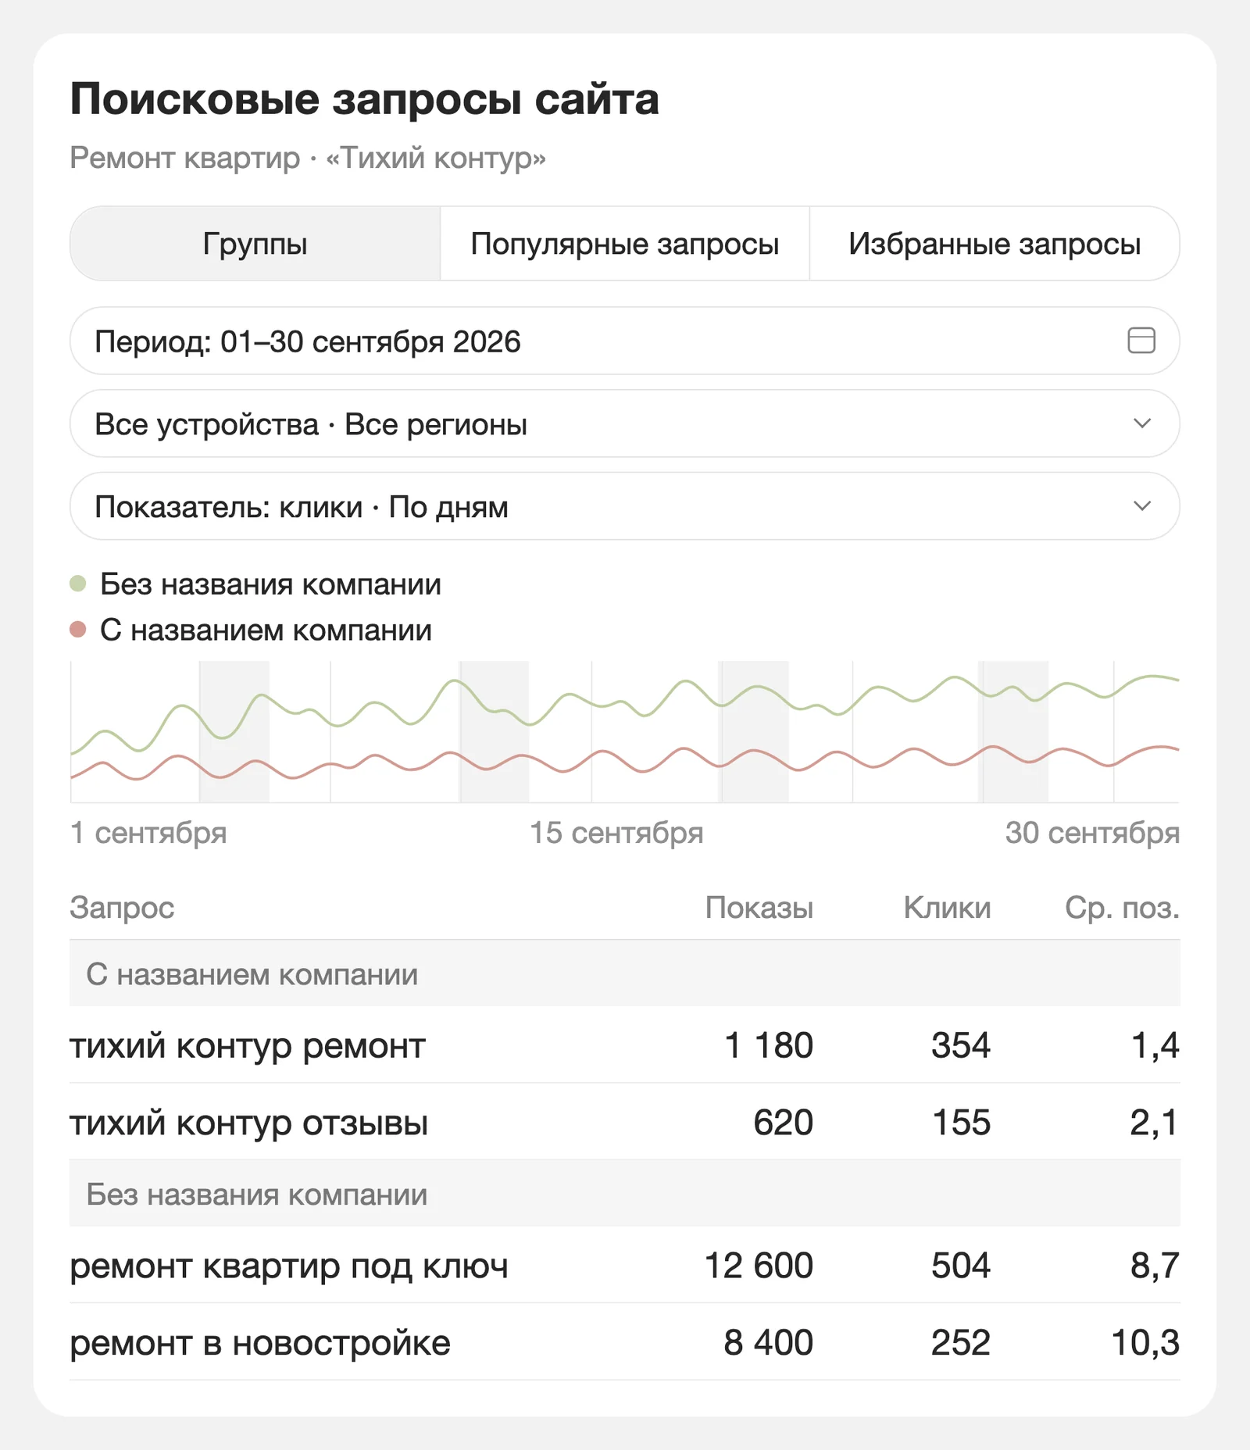
Task: Open query тихий контур отзывы
Action: point(249,1123)
